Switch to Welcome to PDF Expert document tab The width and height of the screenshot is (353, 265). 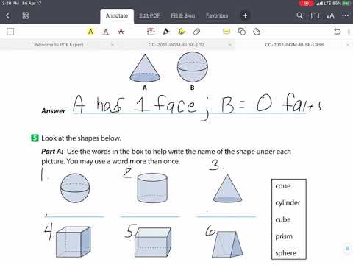[x=59, y=45]
